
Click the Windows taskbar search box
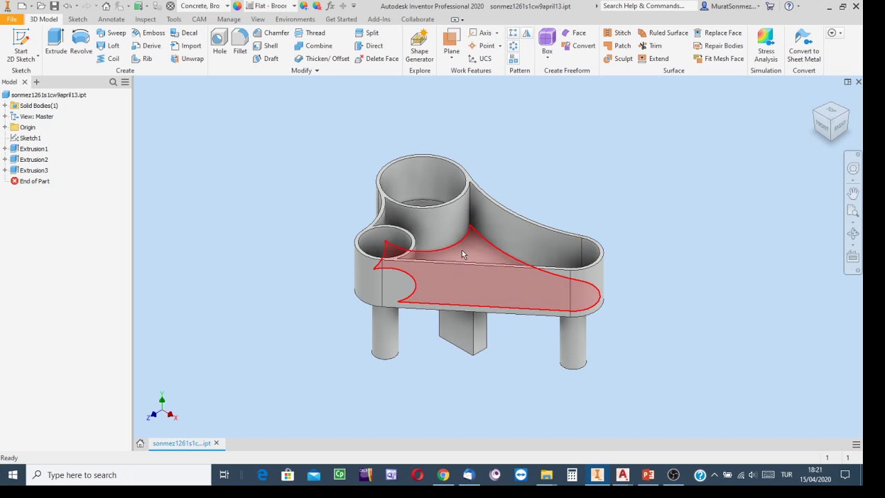(119, 475)
